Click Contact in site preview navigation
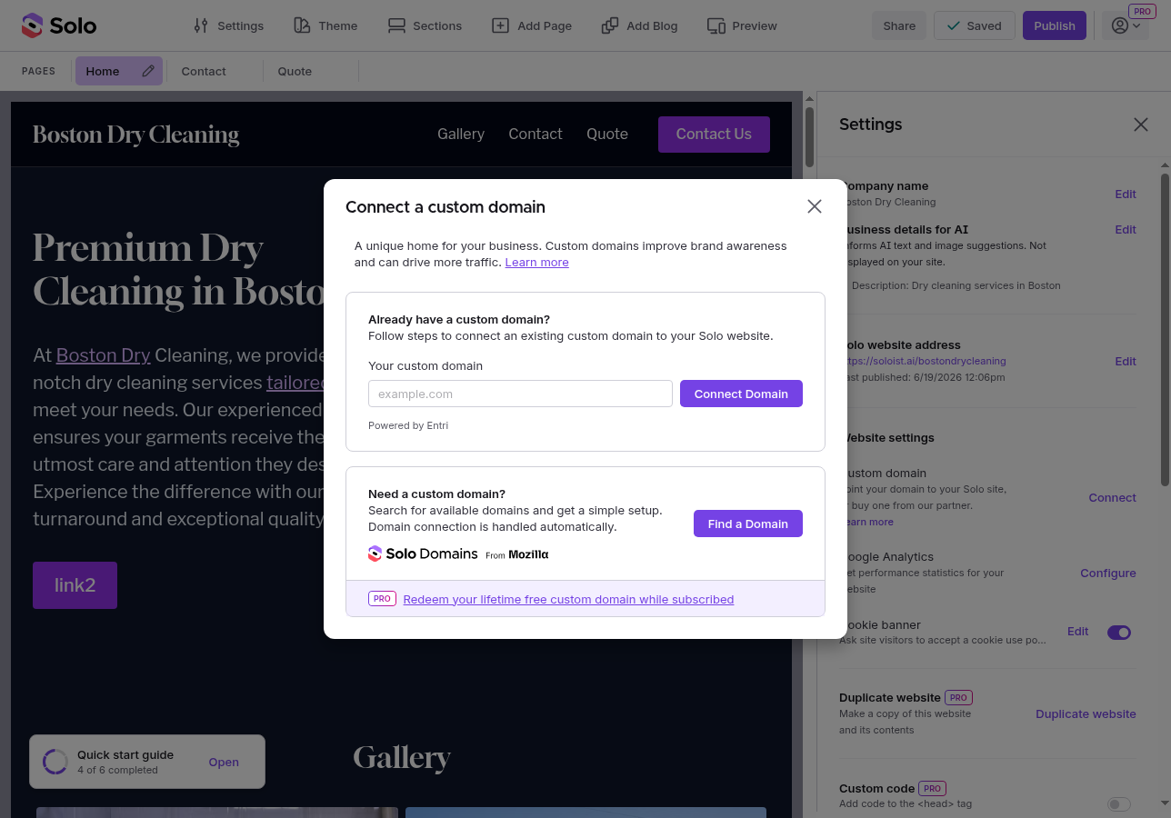Image resolution: width=1171 pixels, height=818 pixels. click(535, 134)
